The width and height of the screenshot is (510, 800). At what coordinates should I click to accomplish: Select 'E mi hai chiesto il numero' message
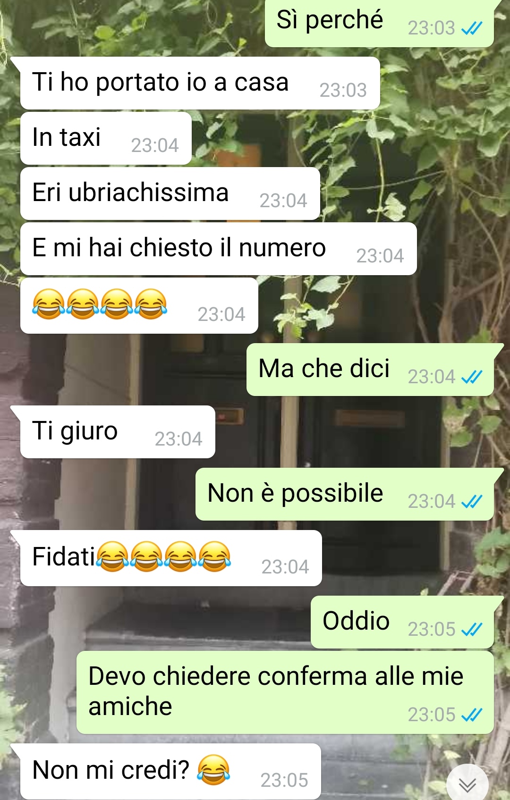tap(219, 249)
